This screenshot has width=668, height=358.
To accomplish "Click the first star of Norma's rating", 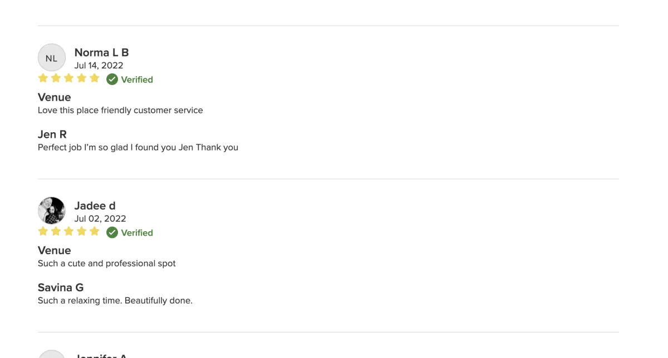I will [43, 78].
